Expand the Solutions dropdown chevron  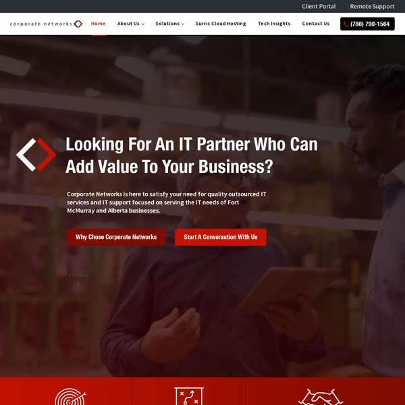183,24
